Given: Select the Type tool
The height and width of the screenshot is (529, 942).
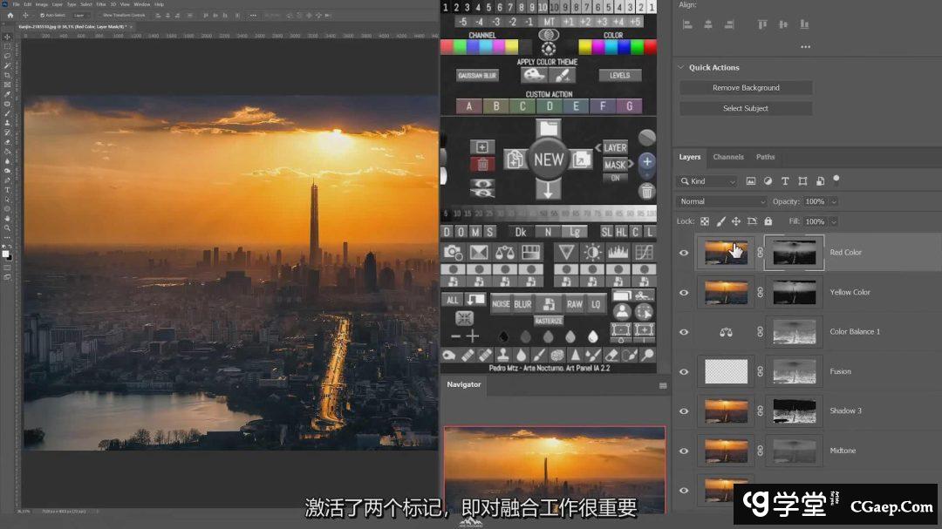Looking at the screenshot, I should pyautogui.click(x=7, y=190).
